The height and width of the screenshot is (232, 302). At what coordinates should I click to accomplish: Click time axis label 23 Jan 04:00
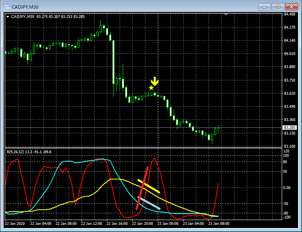coord(194,224)
